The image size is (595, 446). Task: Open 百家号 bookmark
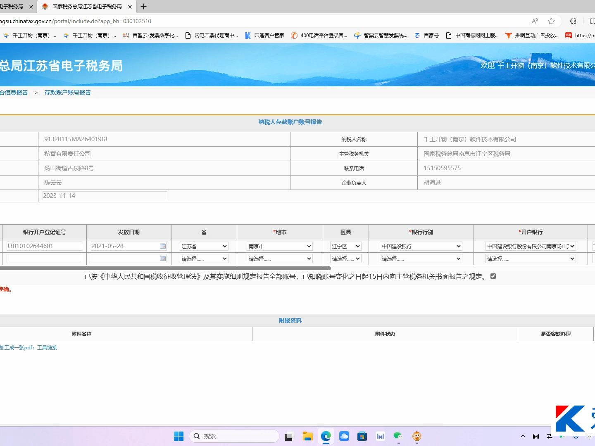426,36
